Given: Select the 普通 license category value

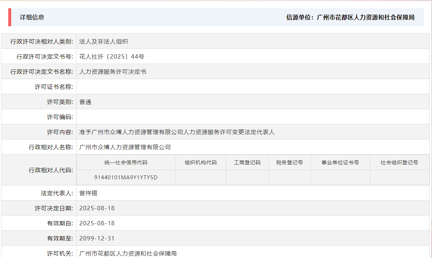Looking at the screenshot, I should click(85, 102).
